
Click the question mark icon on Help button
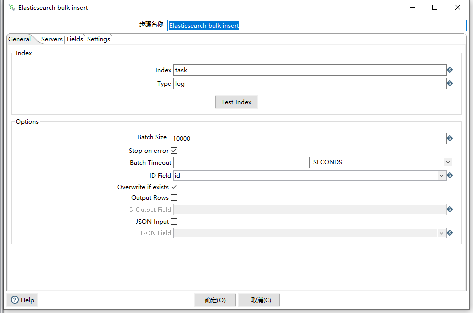coord(15,300)
